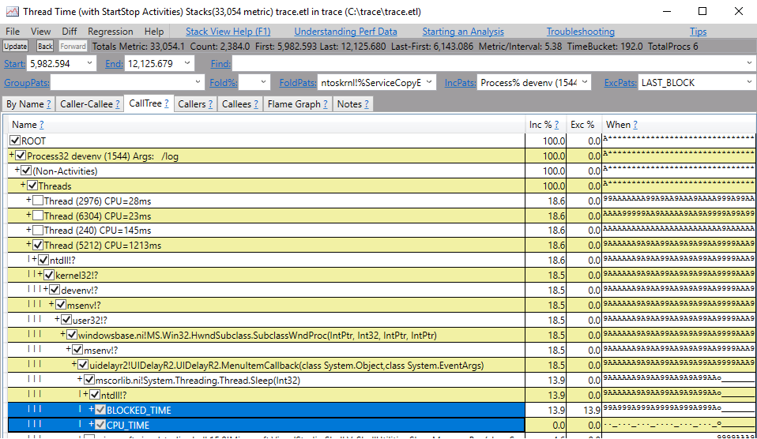757x439 pixels.
Task: Open Starting an Analysis link
Action: (x=463, y=32)
